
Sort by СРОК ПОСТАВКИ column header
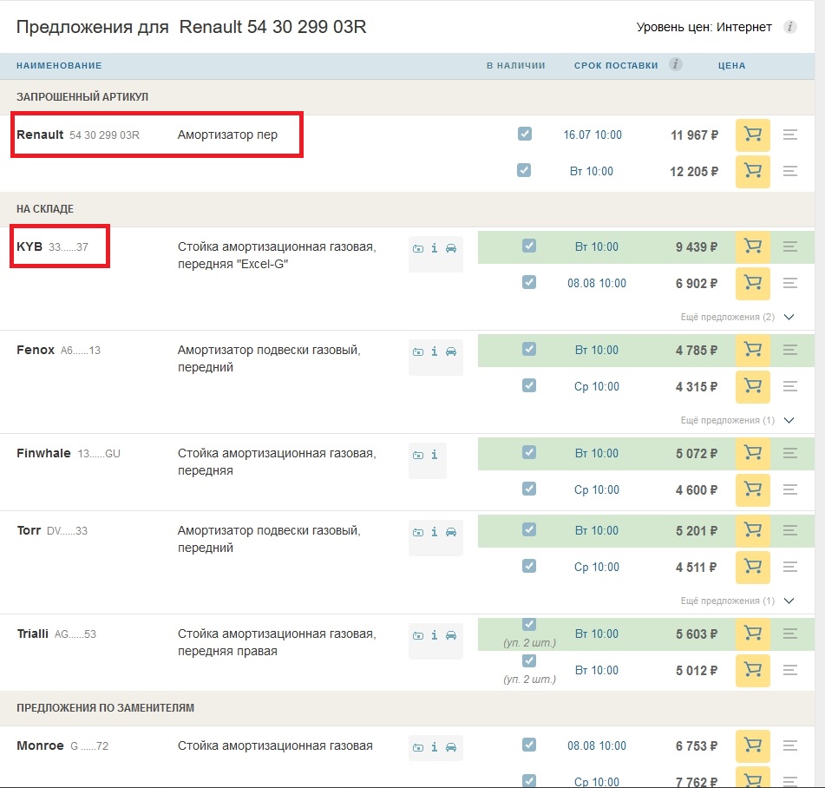[616, 66]
